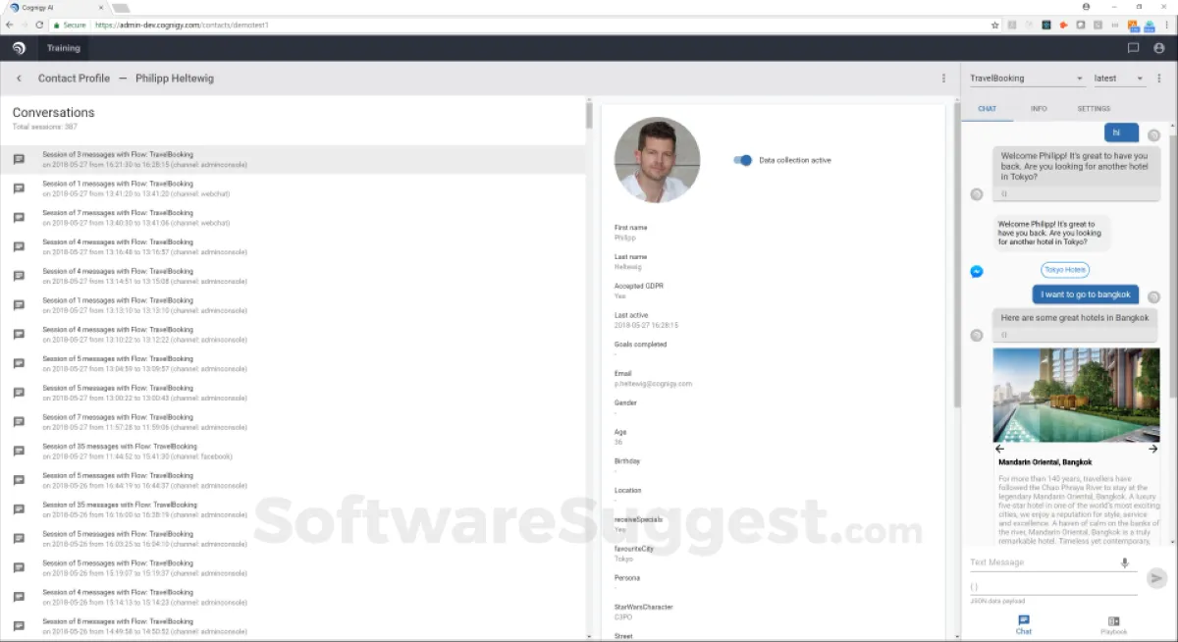Image resolution: width=1178 pixels, height=642 pixels.
Task: Click the 'I want to go to bangkok' message
Action: point(1086,294)
